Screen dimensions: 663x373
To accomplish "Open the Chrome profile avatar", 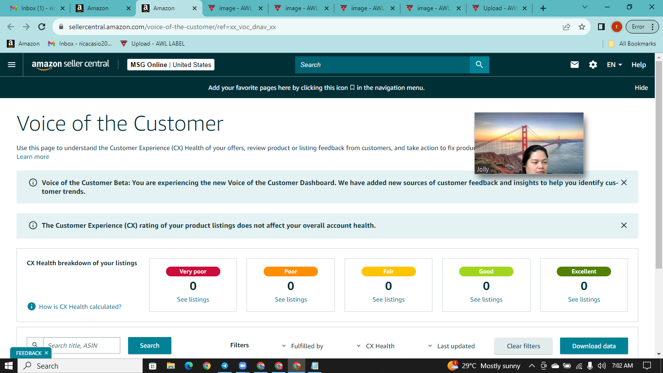I will [616, 27].
